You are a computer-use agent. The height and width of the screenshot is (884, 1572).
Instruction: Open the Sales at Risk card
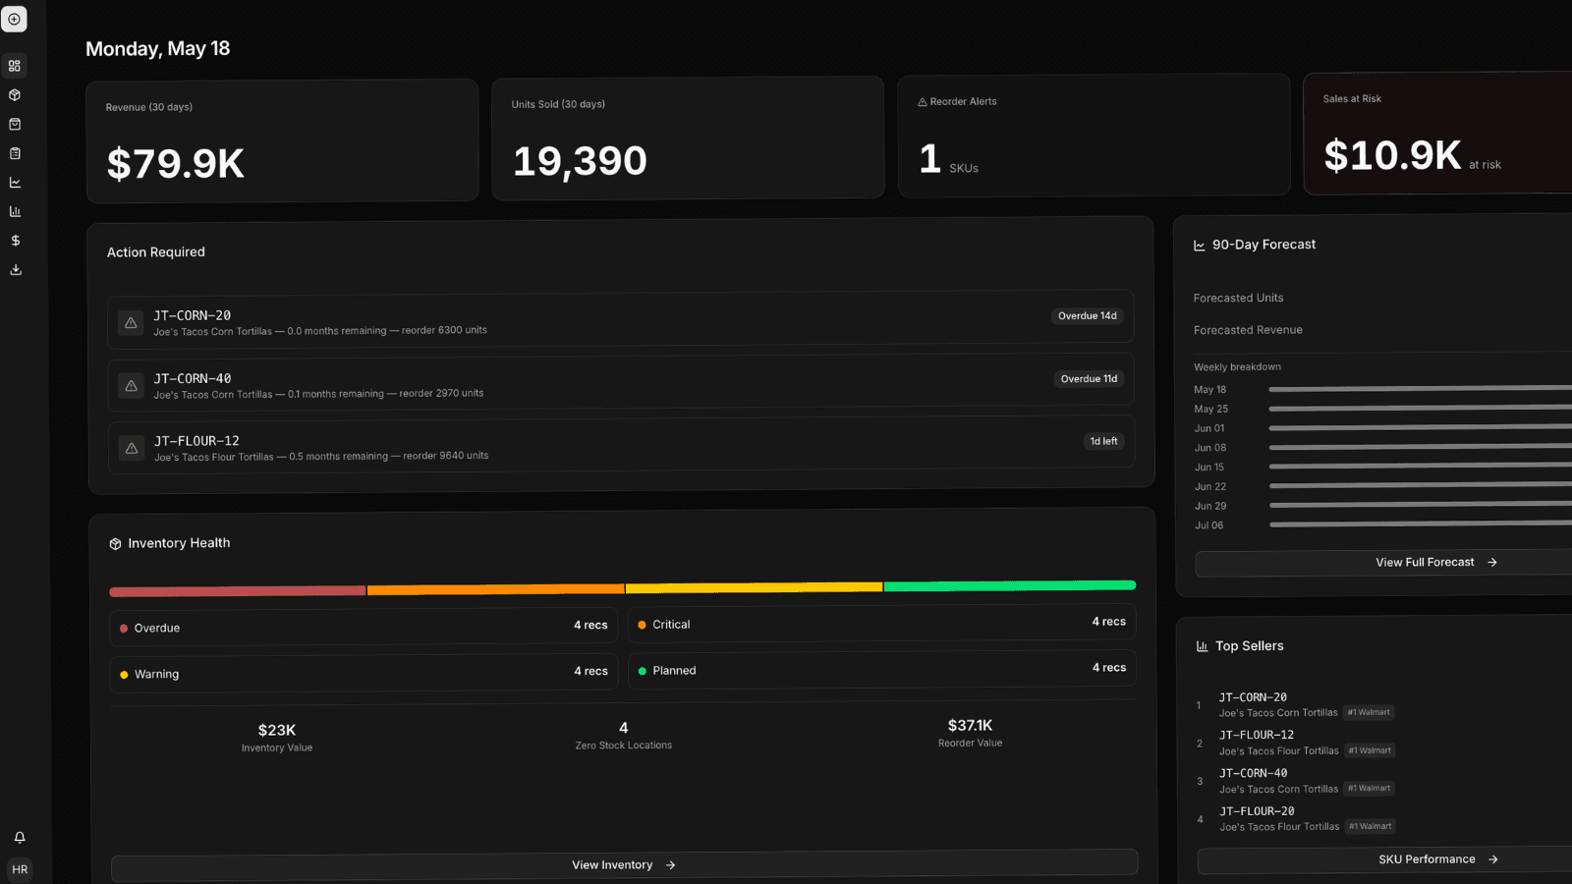click(x=1438, y=133)
